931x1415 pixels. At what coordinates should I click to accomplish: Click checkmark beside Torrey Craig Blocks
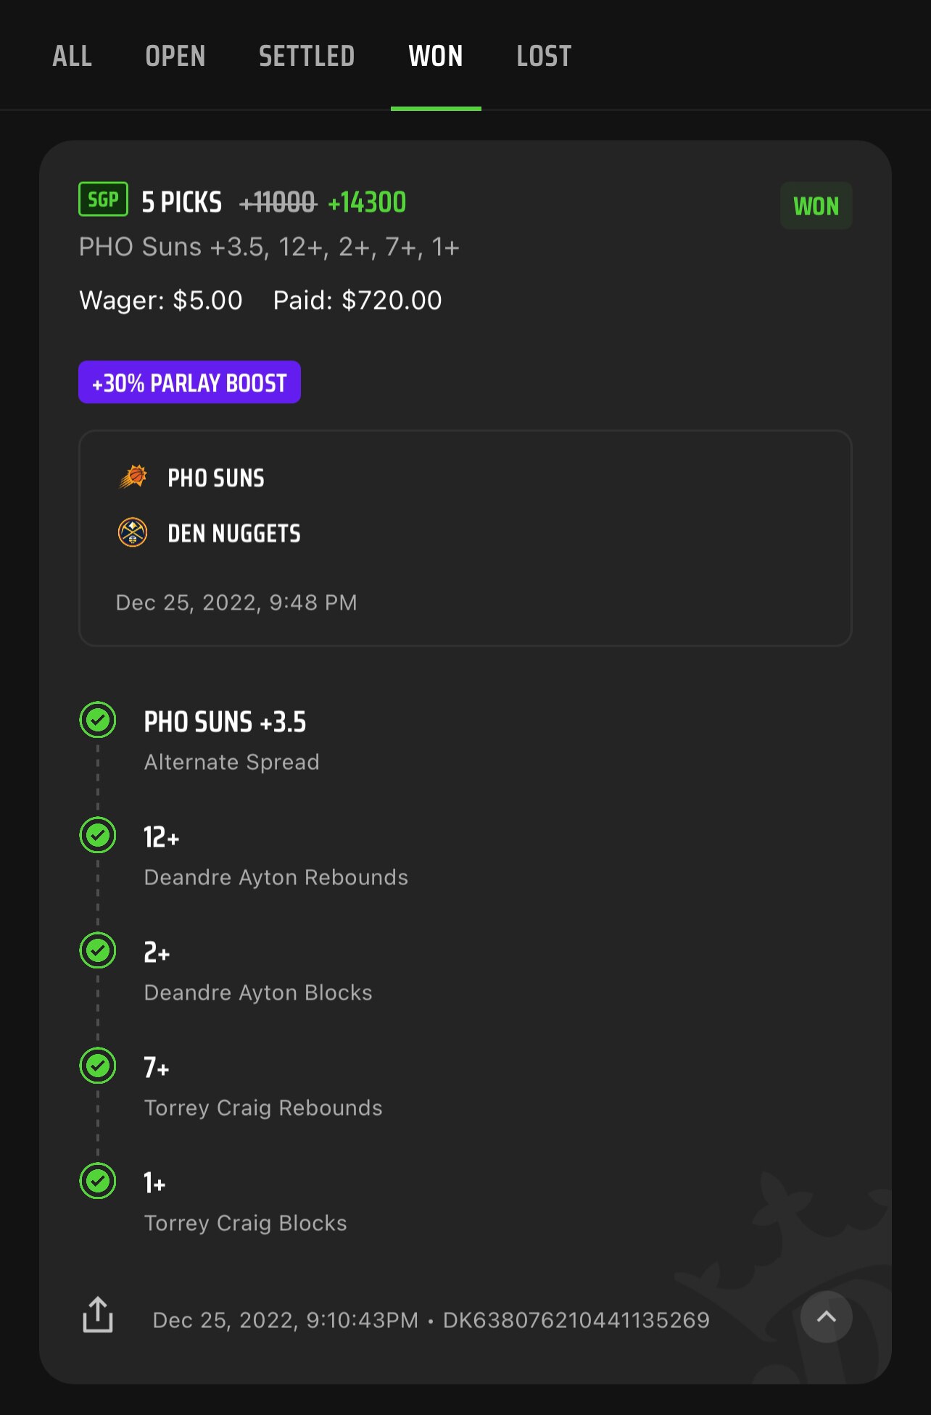pos(98,1181)
